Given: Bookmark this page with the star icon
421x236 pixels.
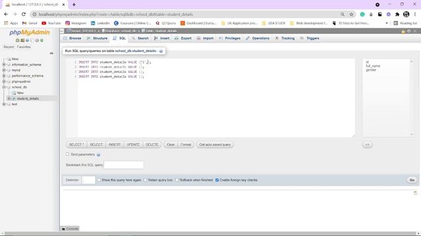Looking at the screenshot, I should point(351,14).
